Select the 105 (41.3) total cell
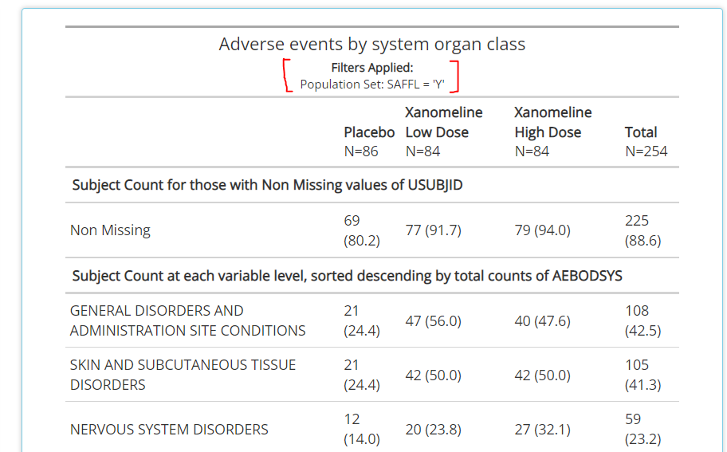The height and width of the screenshot is (452, 727). (643, 375)
